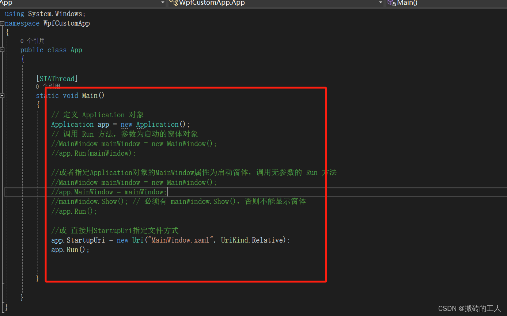Click the comment '//或 直接用StartupUri指定文件方式'

[115, 231]
